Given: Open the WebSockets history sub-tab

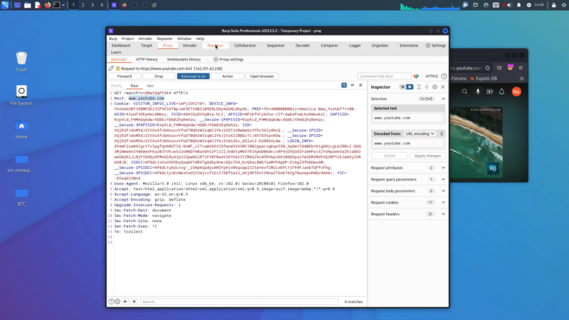Looking at the screenshot, I should (184, 59).
